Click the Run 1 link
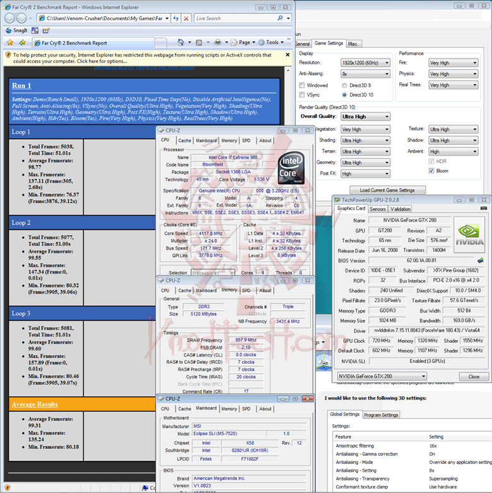 (21, 86)
